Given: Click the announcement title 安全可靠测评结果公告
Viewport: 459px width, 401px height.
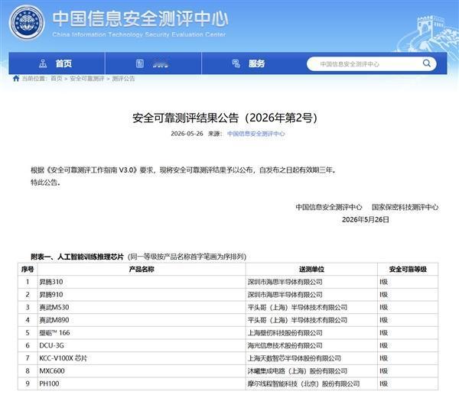Looking at the screenshot, I should [x=225, y=118].
